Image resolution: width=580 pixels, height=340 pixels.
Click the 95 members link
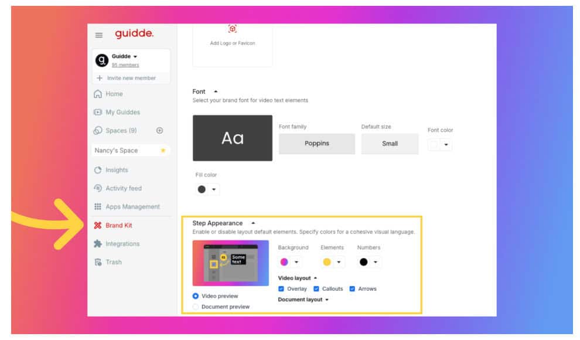pos(125,65)
